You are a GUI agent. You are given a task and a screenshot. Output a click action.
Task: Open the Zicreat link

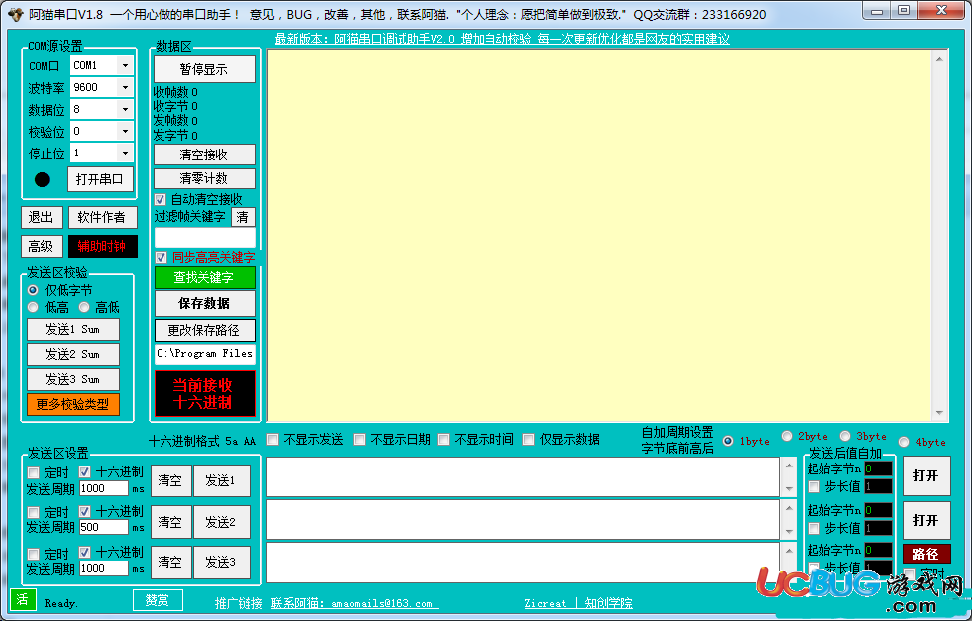click(545, 604)
